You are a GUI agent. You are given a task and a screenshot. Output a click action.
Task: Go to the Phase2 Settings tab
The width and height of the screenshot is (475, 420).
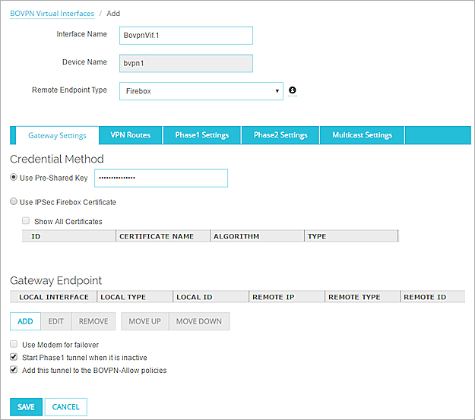click(280, 135)
